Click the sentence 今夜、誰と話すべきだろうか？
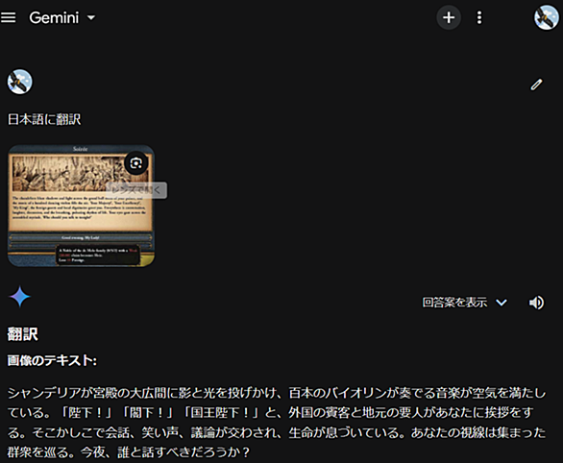Screen dimensions: 563x463 [165, 451]
